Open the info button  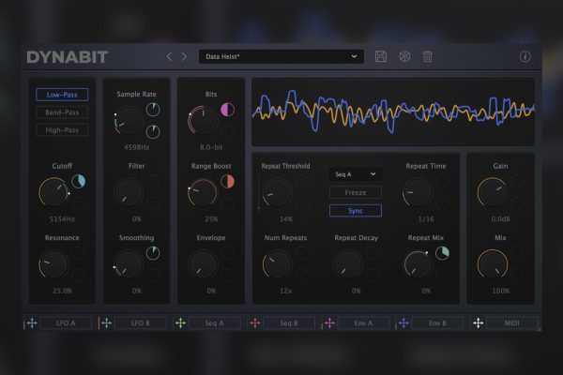tap(525, 56)
